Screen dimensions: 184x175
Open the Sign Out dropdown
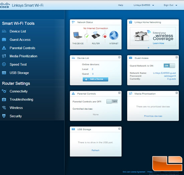click(170, 5)
